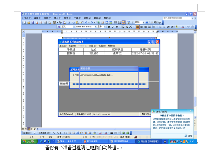Image resolution: width=222 pixels, height=150 pixels.
Task: Decrease the paragraph indent
Action: (168, 27)
